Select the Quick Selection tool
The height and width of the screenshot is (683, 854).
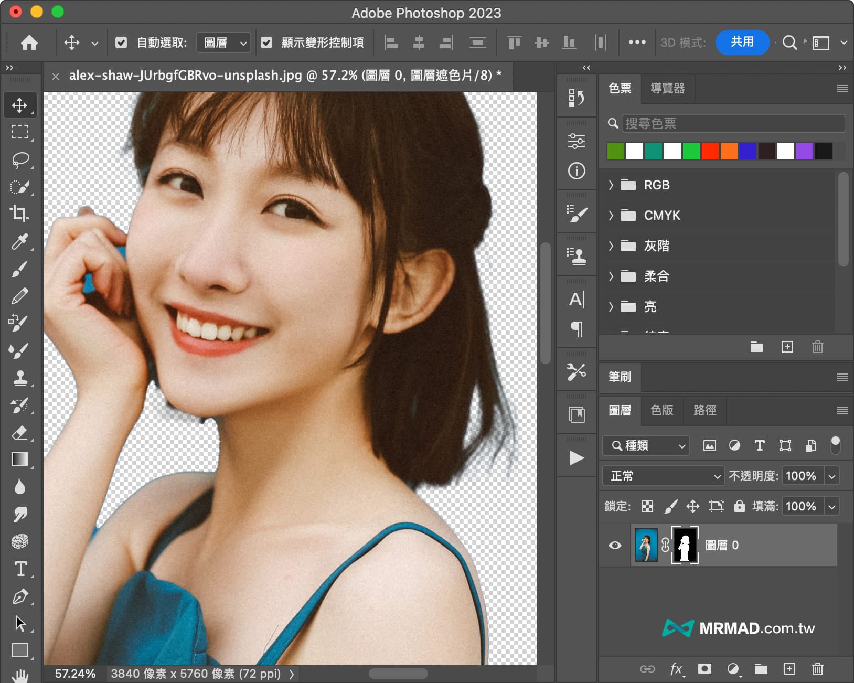click(20, 187)
